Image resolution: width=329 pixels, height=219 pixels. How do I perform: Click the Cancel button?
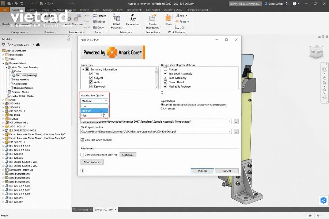(x=227, y=171)
